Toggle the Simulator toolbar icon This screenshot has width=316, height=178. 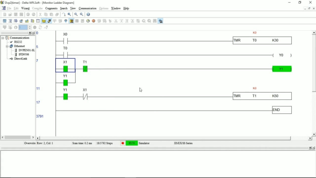tap(49, 21)
